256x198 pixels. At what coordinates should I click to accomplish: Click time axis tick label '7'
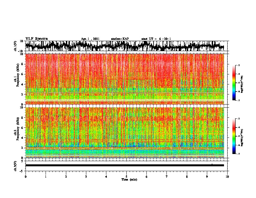(x=167, y=177)
